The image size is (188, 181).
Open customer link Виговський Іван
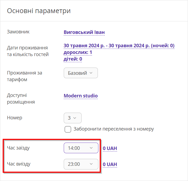point(84,32)
